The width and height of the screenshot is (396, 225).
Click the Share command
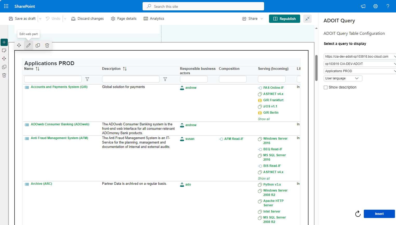pos(250,19)
